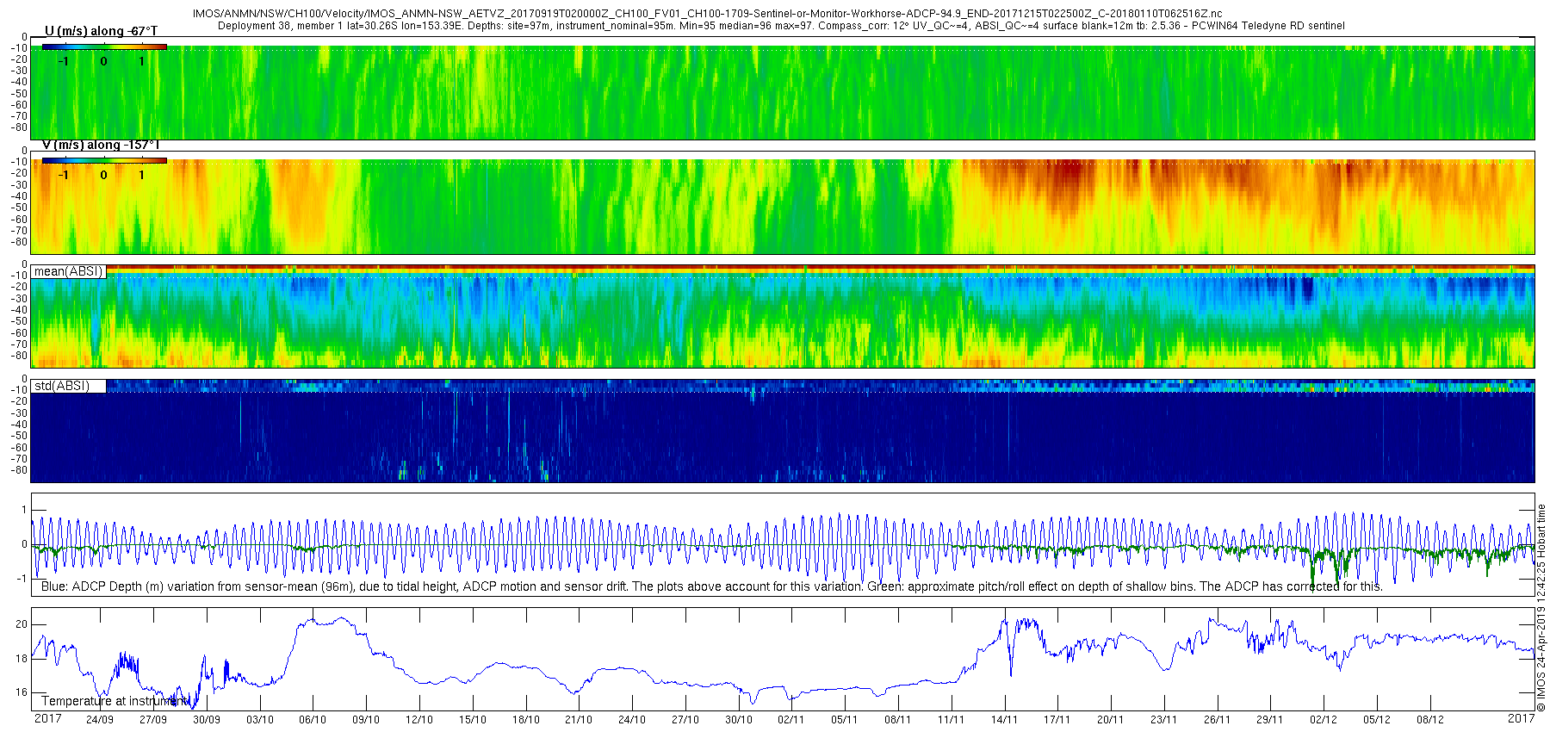
Task: Click the 'Blue: ADCP Depth (m) variation' caption
Action: click(x=711, y=586)
